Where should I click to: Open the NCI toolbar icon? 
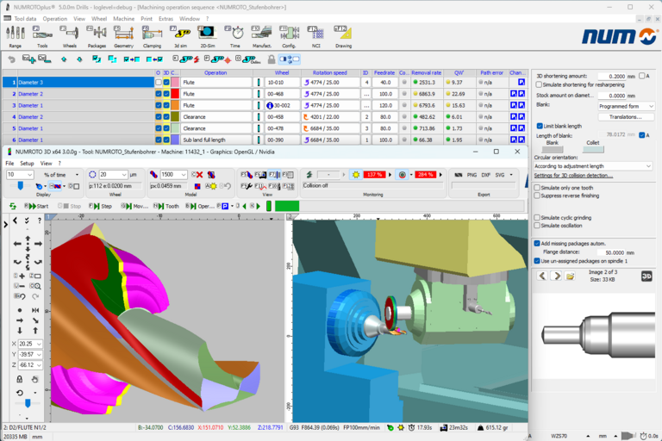point(315,35)
